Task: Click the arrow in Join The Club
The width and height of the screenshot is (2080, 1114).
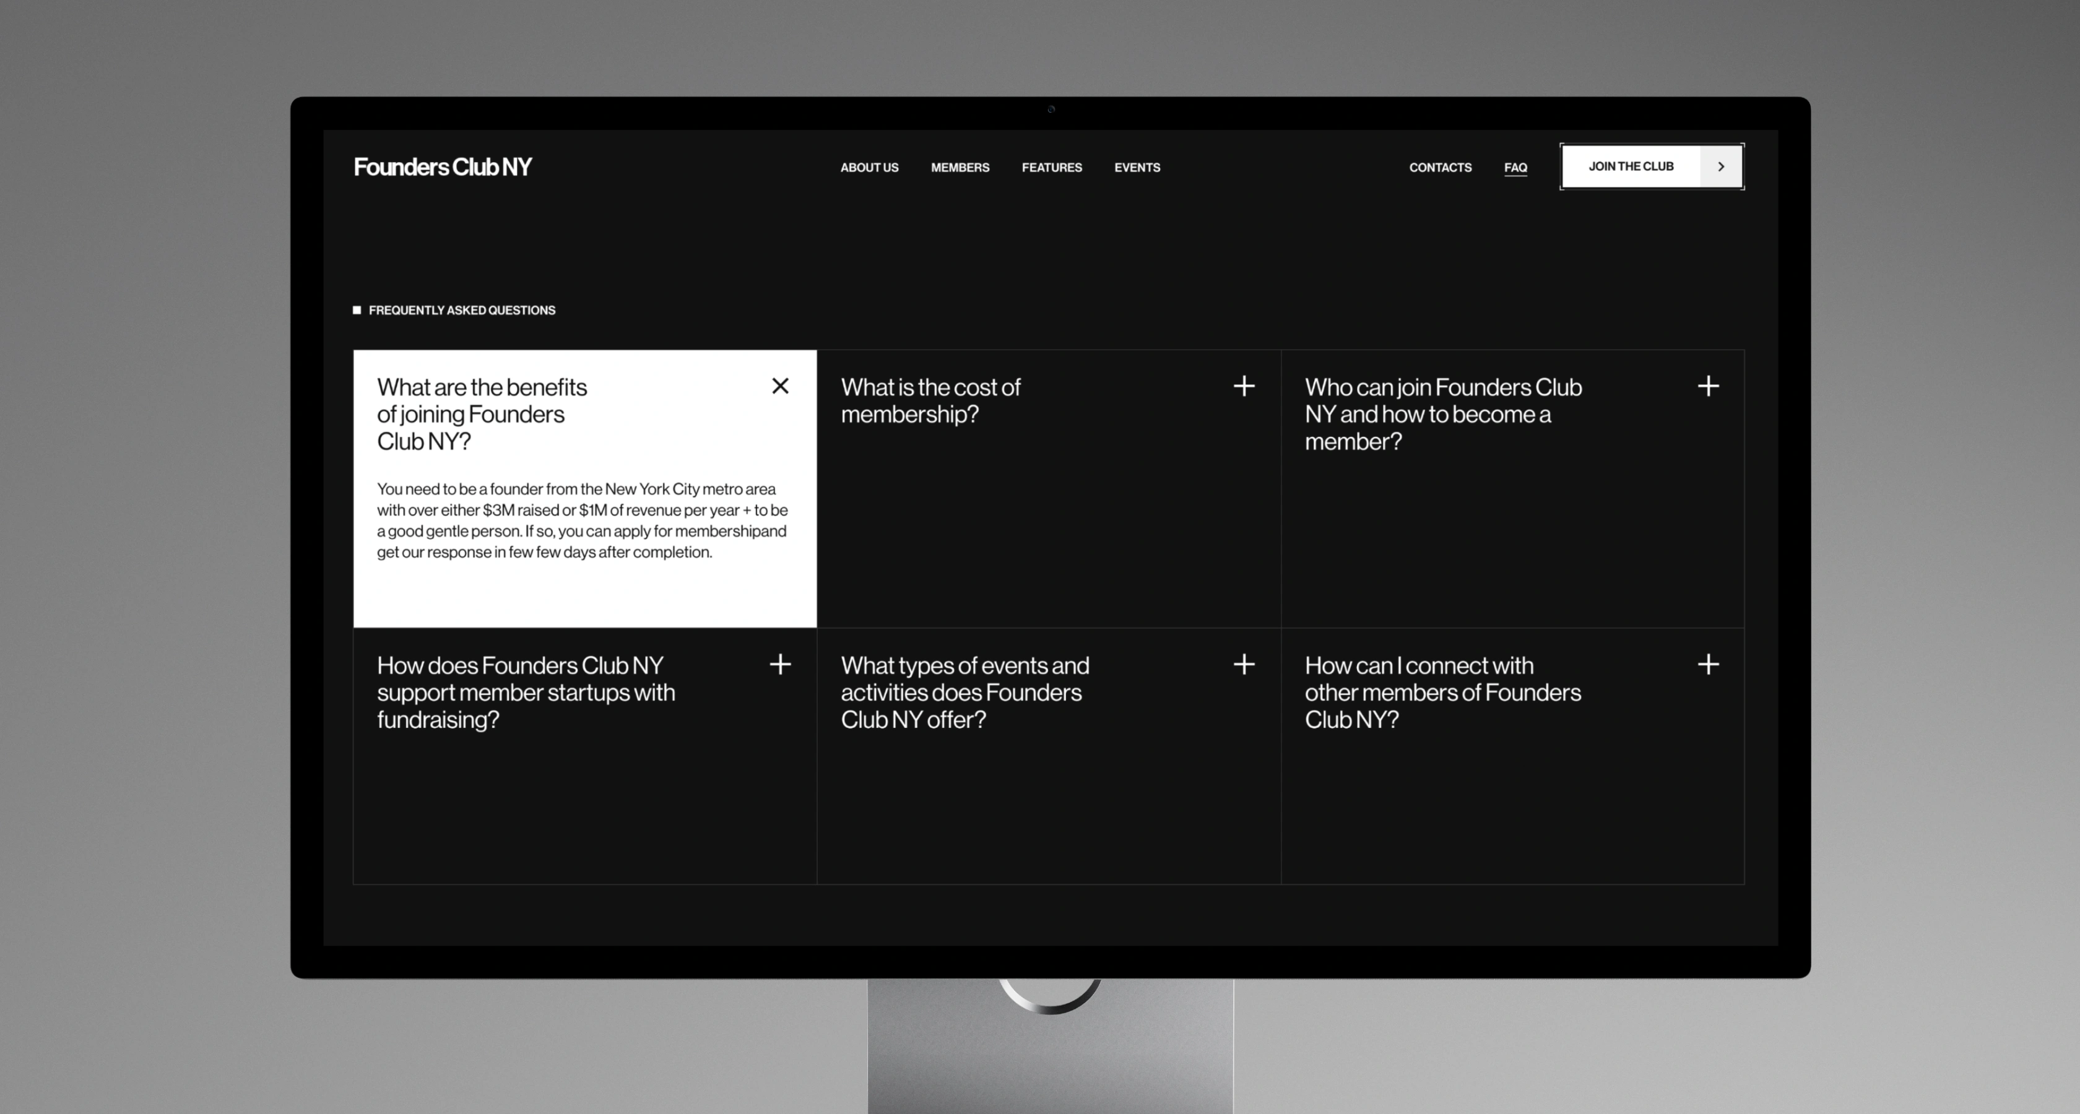Action: (x=1721, y=166)
